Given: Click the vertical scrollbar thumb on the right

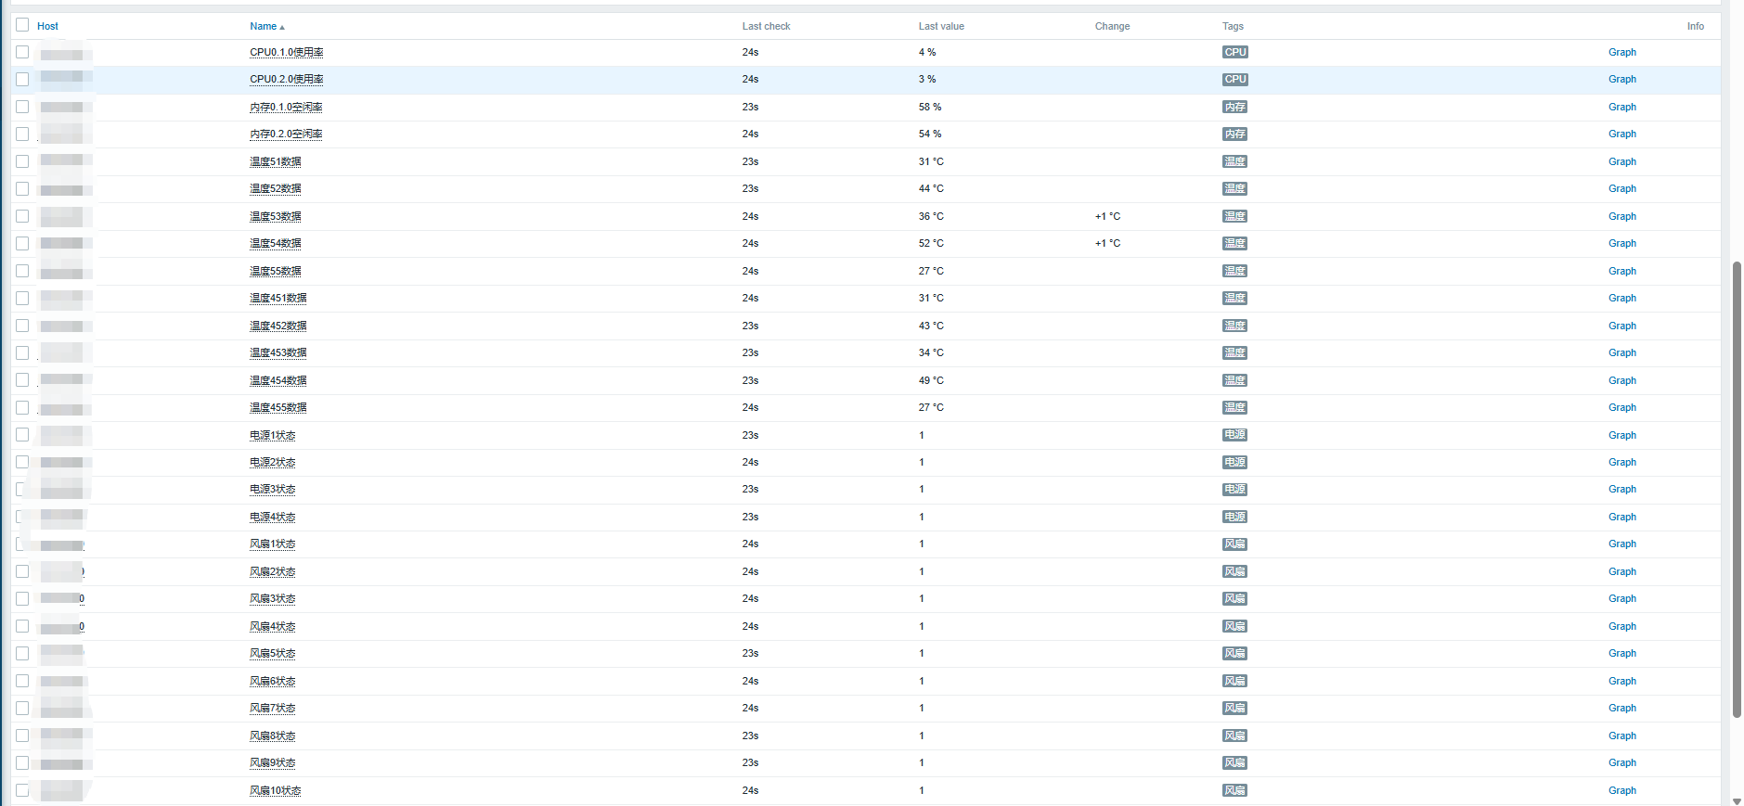Looking at the screenshot, I should coord(1737,489).
